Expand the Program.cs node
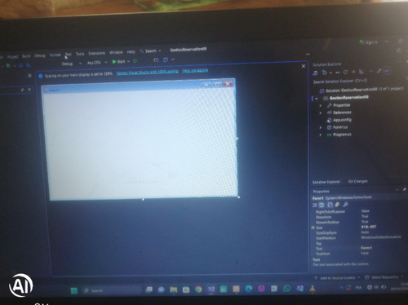Image resolution: width=408 pixels, height=305 pixels. 321,135
